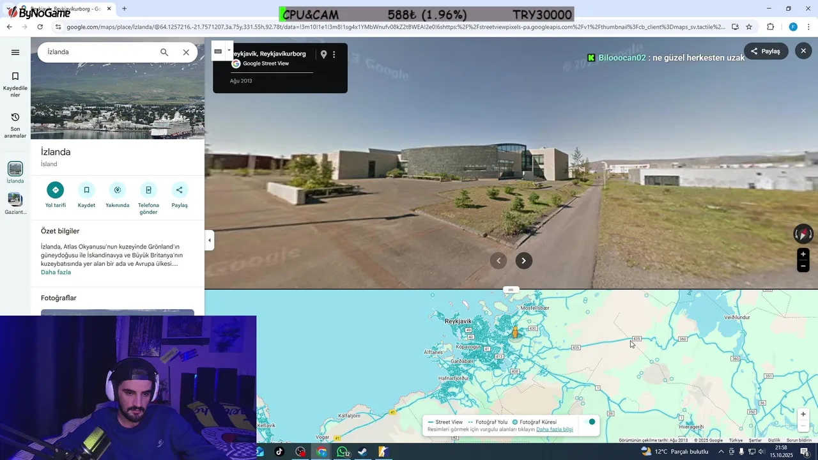Select the İzlanda recent place thumbnail

tap(15, 169)
